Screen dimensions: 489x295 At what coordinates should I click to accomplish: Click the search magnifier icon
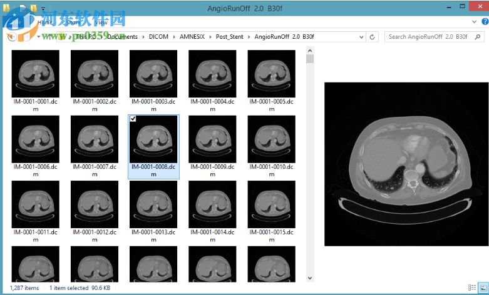[478, 37]
